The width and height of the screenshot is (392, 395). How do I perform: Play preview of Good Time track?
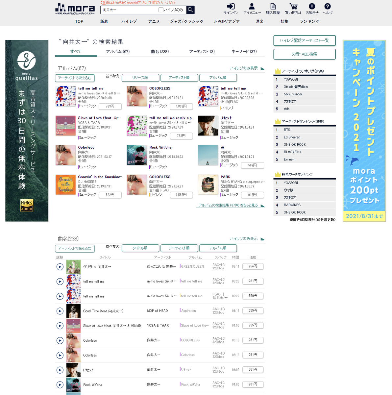(60, 311)
